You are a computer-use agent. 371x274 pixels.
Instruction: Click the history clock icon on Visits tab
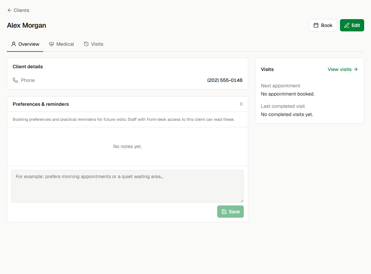tap(86, 44)
